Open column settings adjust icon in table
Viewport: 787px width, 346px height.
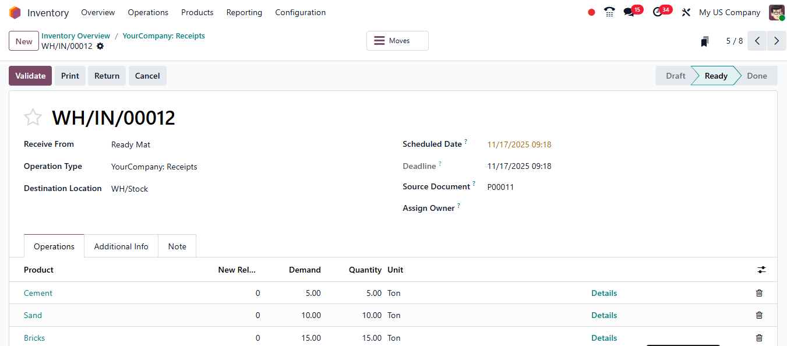pos(761,270)
